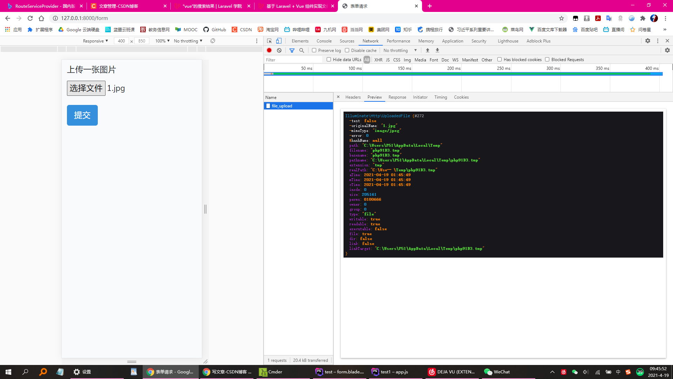This screenshot has width=673, height=379.
Task: Open CSDN bookmark
Action: tap(242, 29)
